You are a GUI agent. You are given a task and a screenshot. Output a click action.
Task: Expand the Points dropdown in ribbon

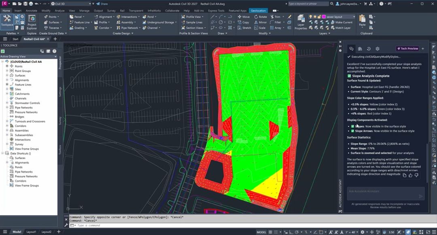pyautogui.click(x=58, y=17)
